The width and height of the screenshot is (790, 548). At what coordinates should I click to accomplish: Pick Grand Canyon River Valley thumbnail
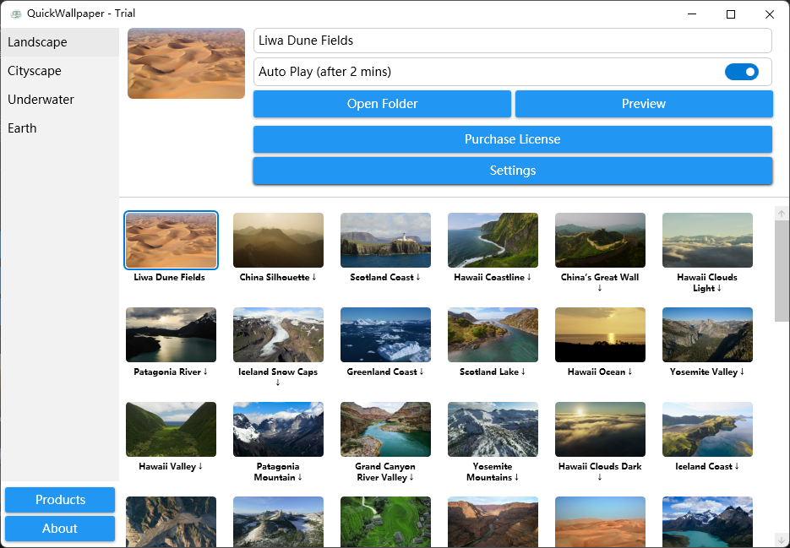[x=385, y=430]
